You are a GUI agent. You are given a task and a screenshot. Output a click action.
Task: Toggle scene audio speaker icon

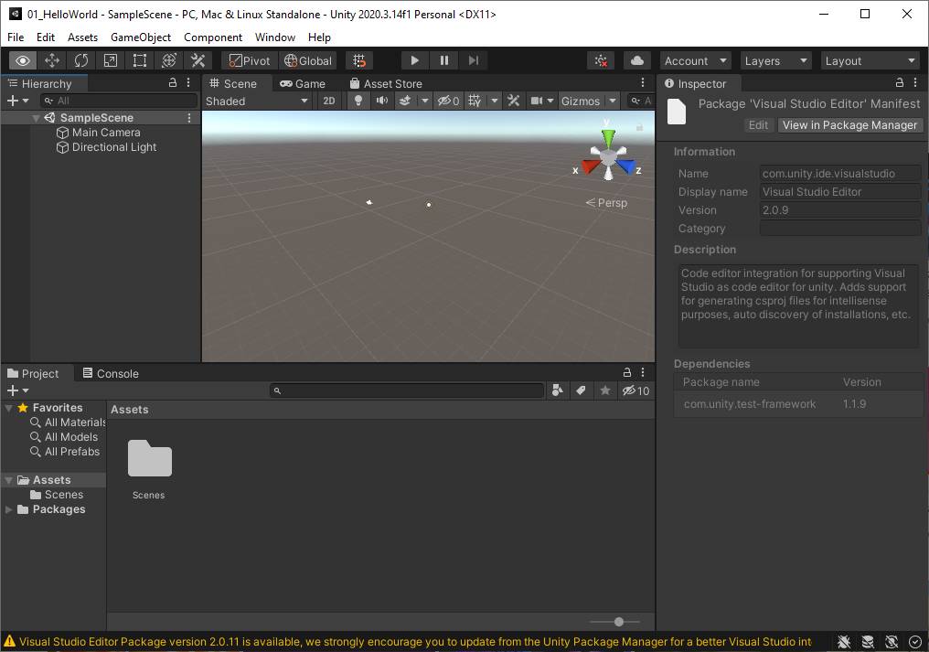click(382, 101)
